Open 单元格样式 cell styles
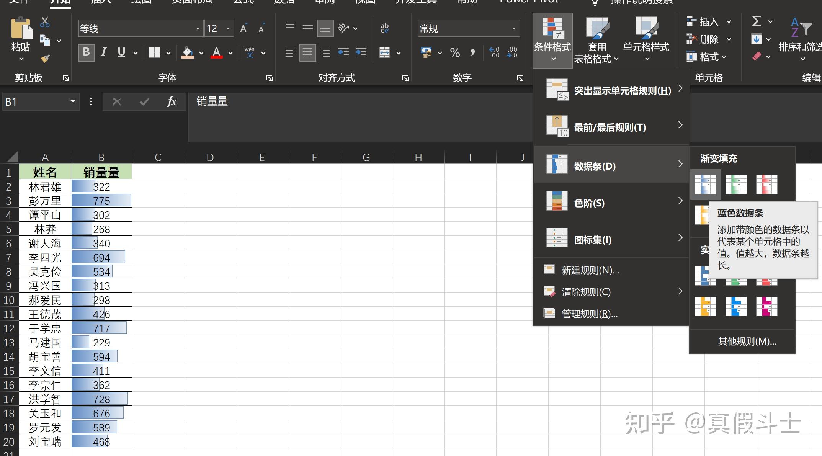 (x=646, y=39)
